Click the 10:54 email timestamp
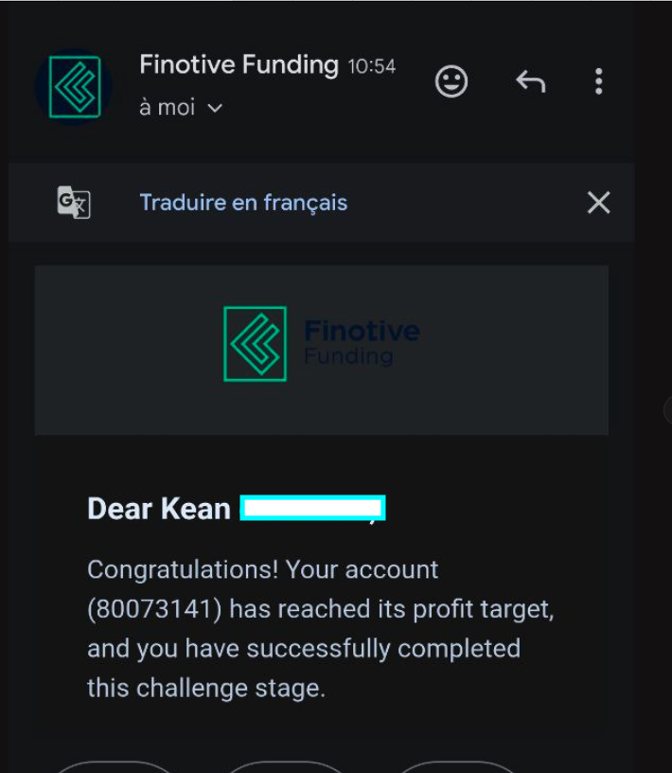The width and height of the screenshot is (672, 773). pyautogui.click(x=372, y=66)
